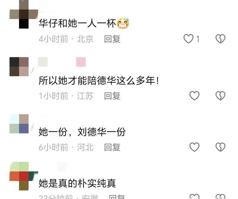Reply to the 河北 comment
238x199 pixels.
point(112,147)
